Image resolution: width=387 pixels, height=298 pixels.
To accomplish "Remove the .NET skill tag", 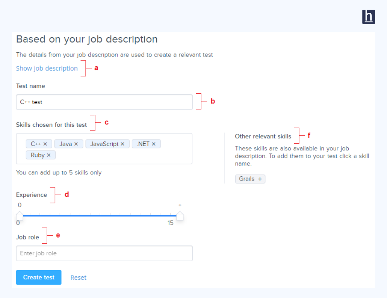I will pos(154,144).
